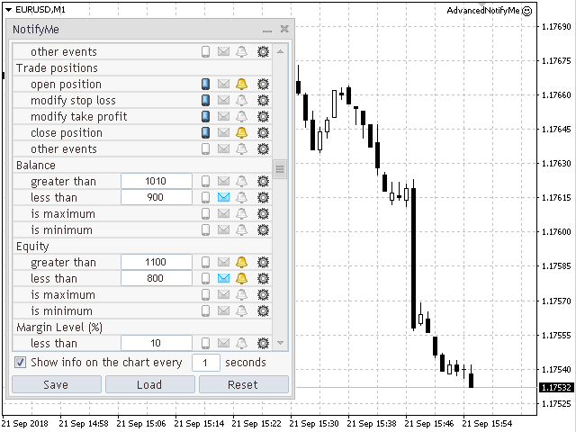Click the Reset button
This screenshot has width=576, height=432.
(244, 384)
